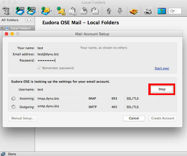187x156 pixels.
Task: Click the Help question mark icon
Action: (162, 11)
